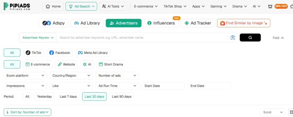Viewport: 293px width, 117px height.
Task: Filter advertisers by Website type
Action: 66,64
